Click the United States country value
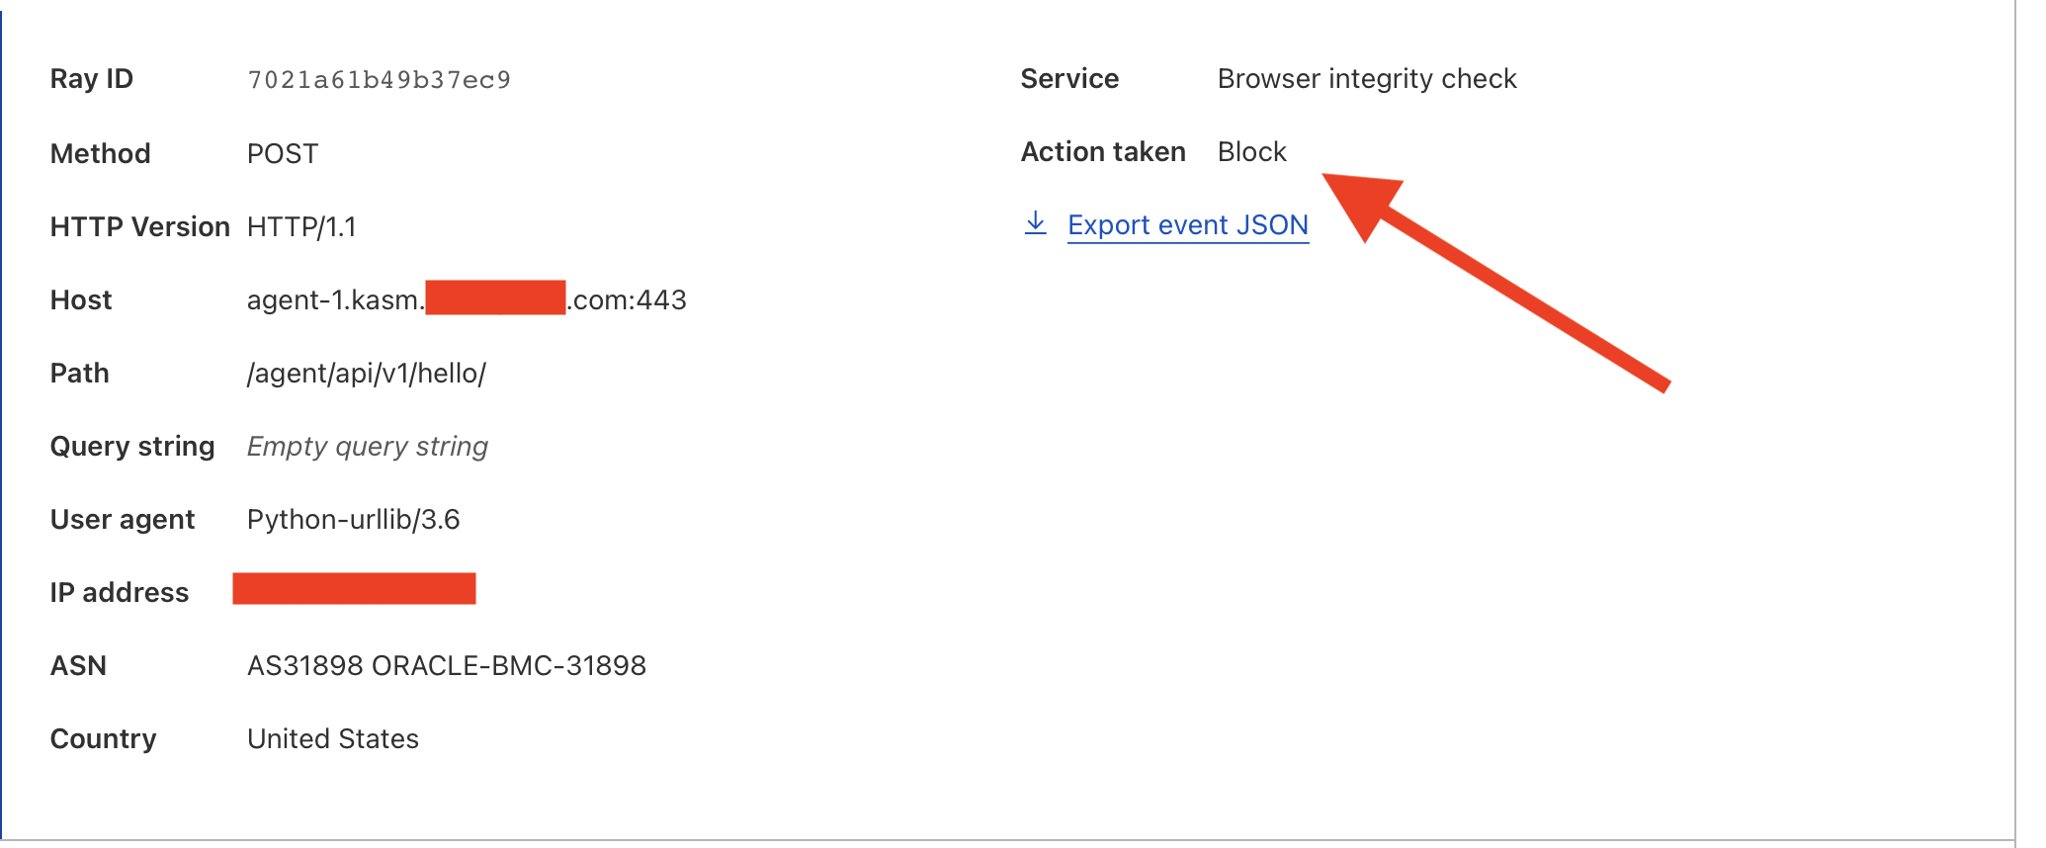This screenshot has height=848, width=2046. pyautogui.click(x=332, y=738)
